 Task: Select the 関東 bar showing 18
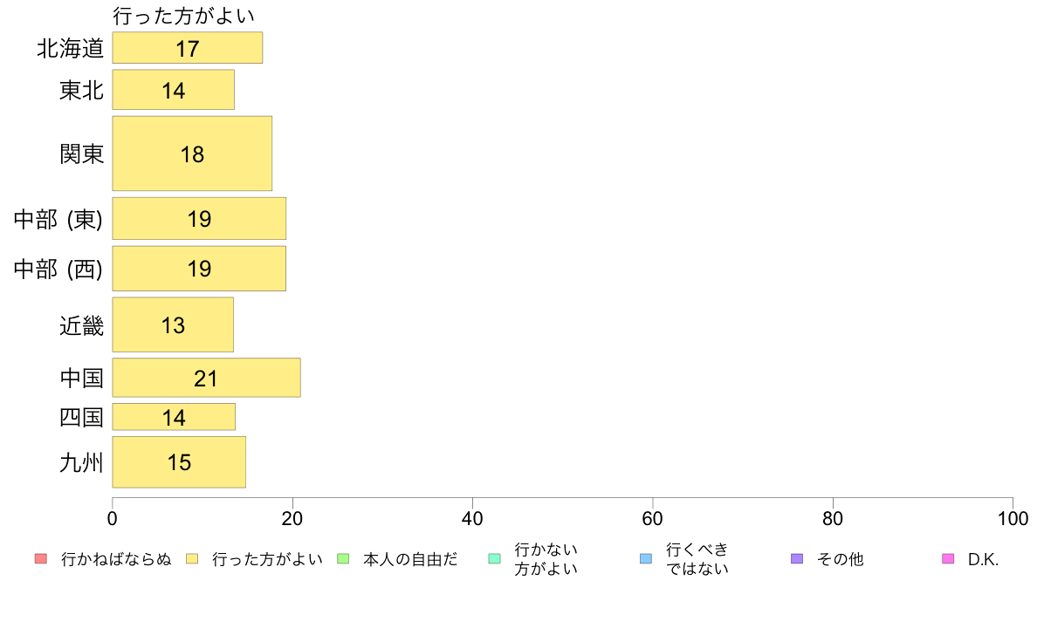pyautogui.click(x=192, y=154)
